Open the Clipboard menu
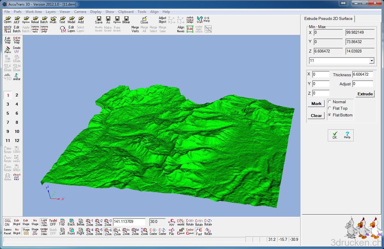 [x=126, y=12]
